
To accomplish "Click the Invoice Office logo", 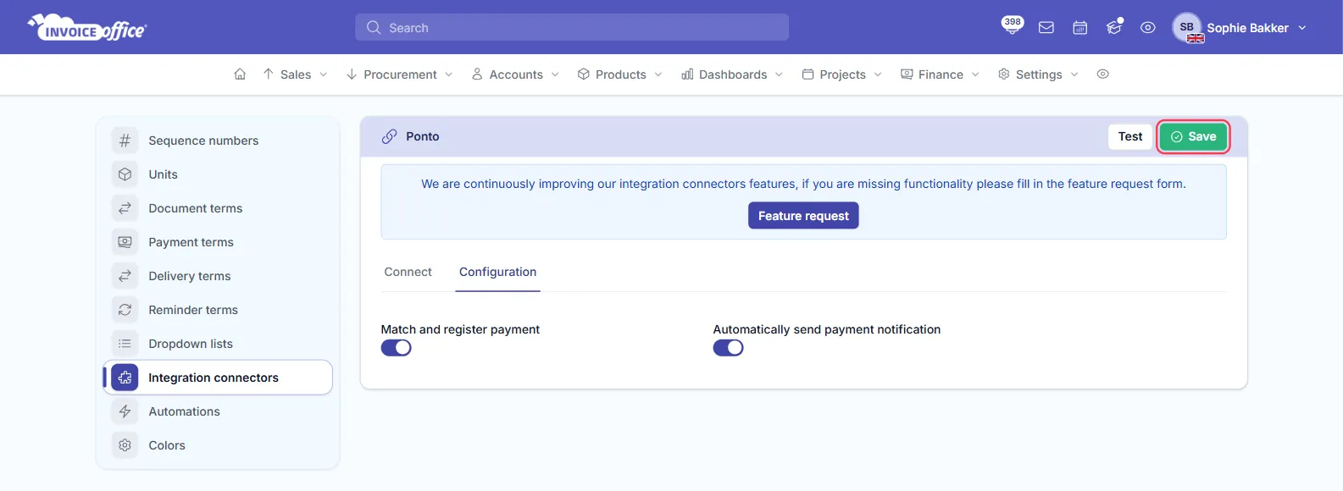I will pyautogui.click(x=87, y=28).
